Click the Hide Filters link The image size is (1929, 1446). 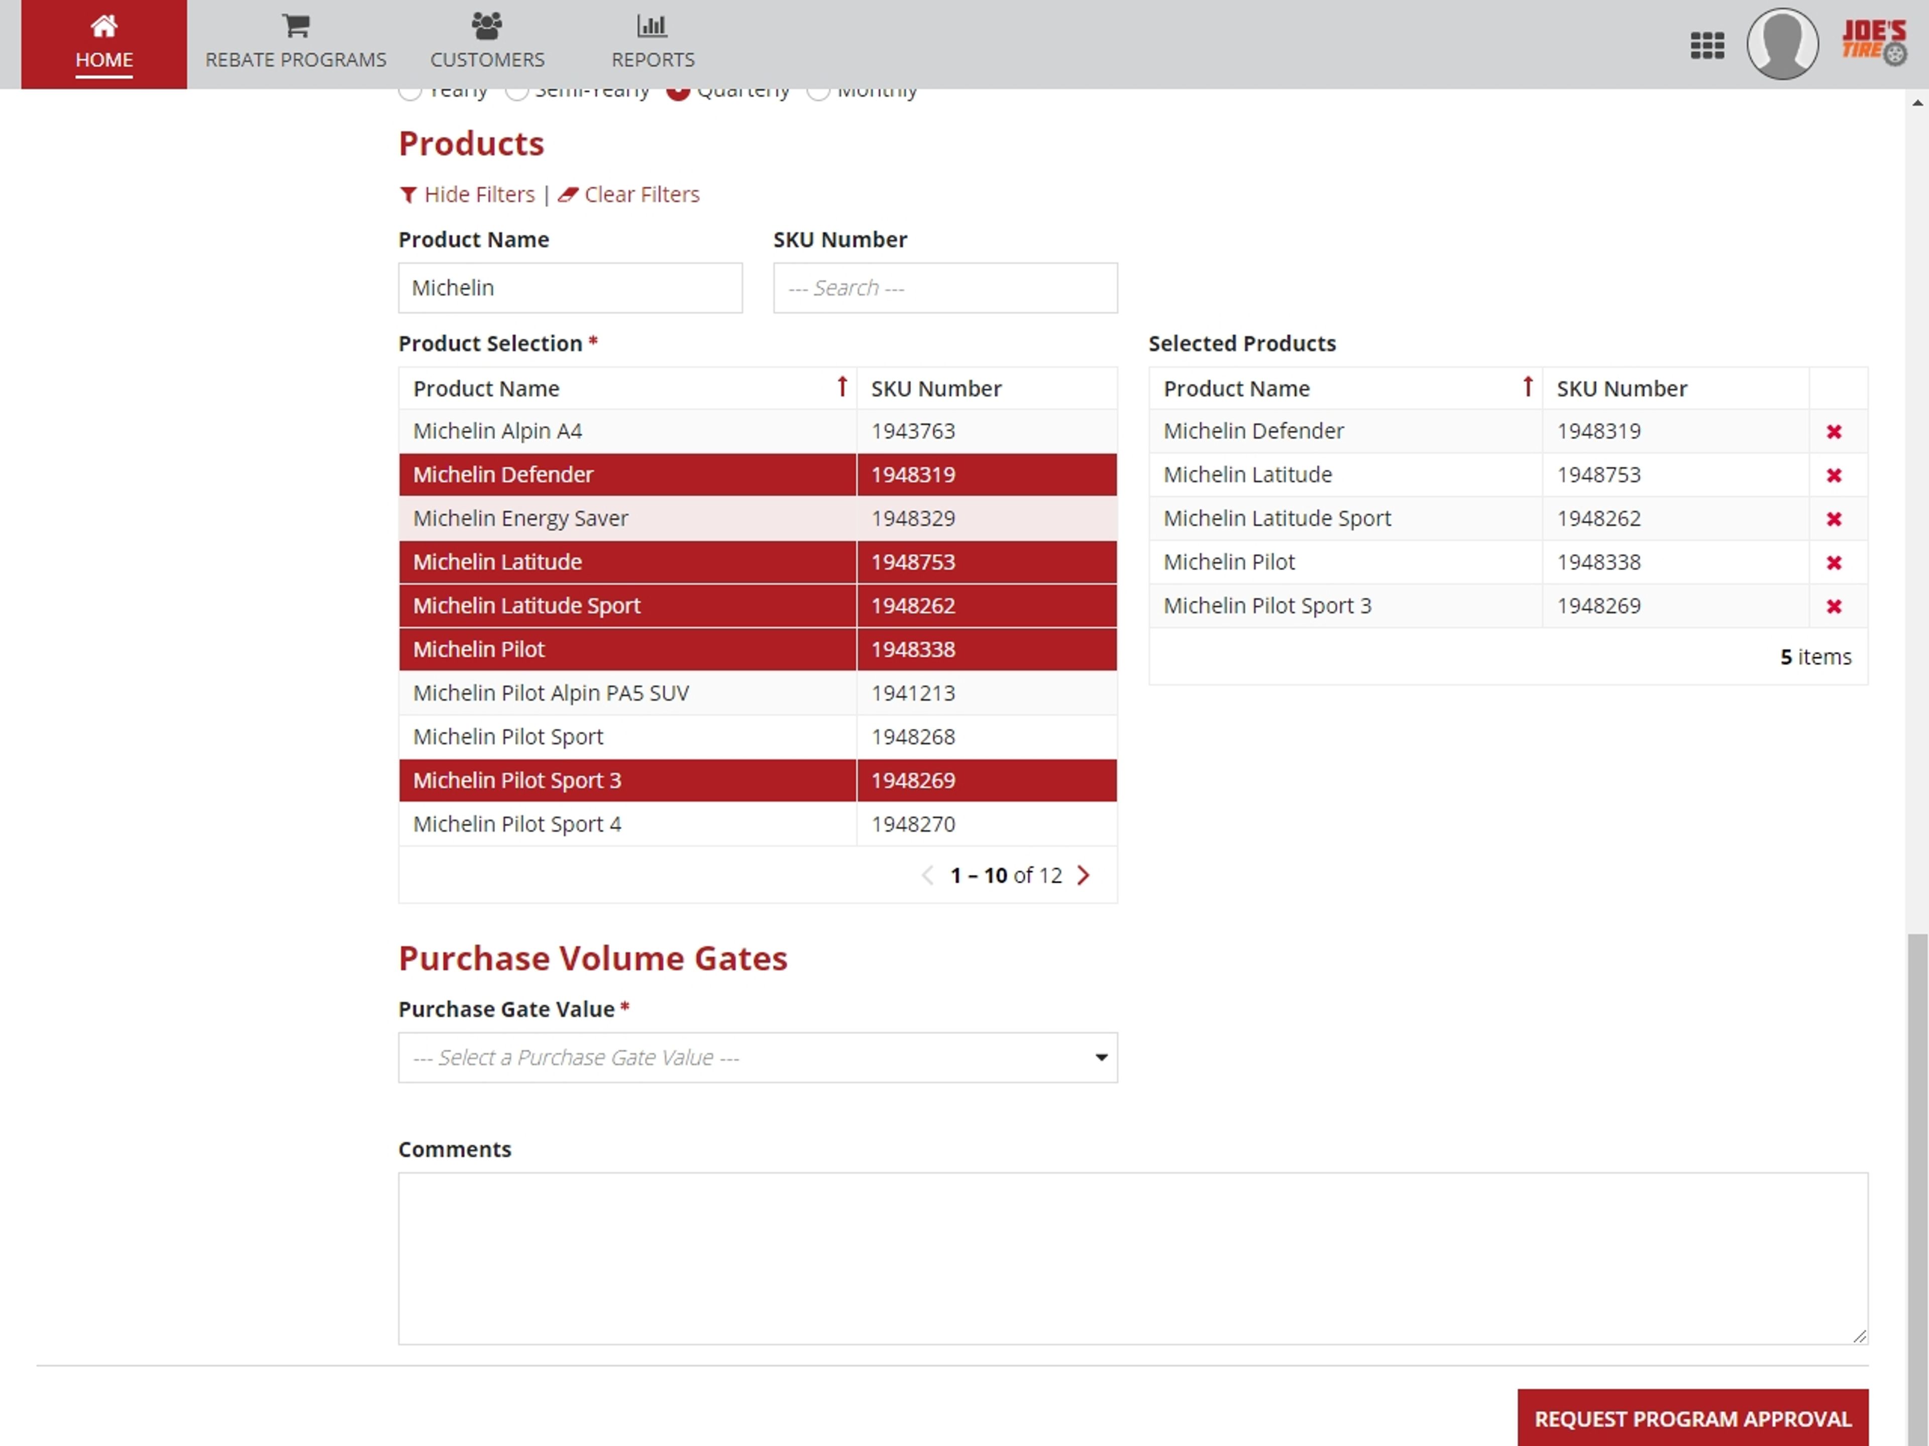467,194
